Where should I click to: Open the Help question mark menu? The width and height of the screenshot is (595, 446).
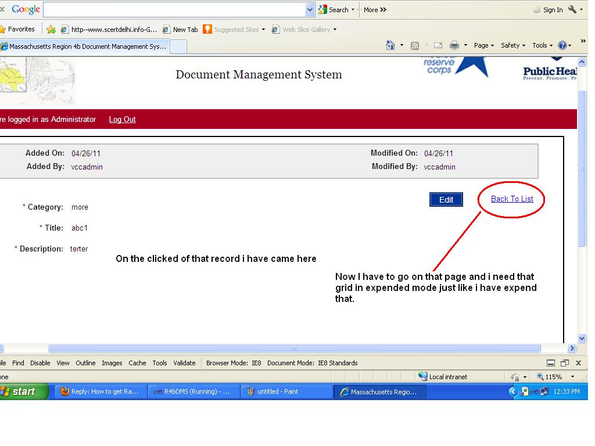(x=565, y=45)
